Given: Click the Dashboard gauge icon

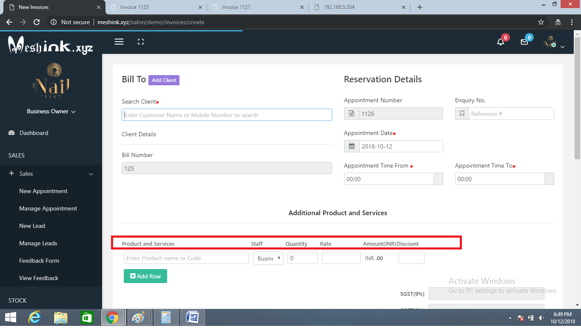Looking at the screenshot, I should tap(12, 133).
